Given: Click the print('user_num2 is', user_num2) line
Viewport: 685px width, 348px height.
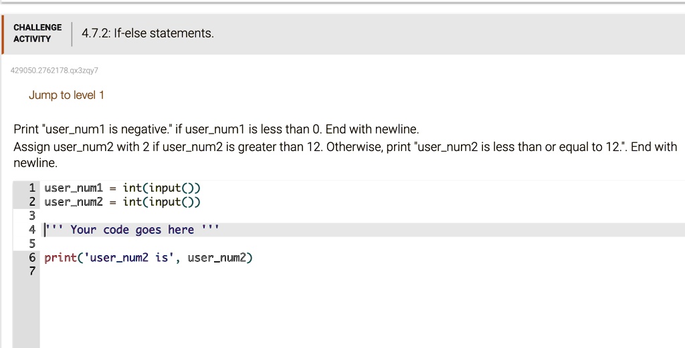Looking at the screenshot, I should pyautogui.click(x=149, y=258).
